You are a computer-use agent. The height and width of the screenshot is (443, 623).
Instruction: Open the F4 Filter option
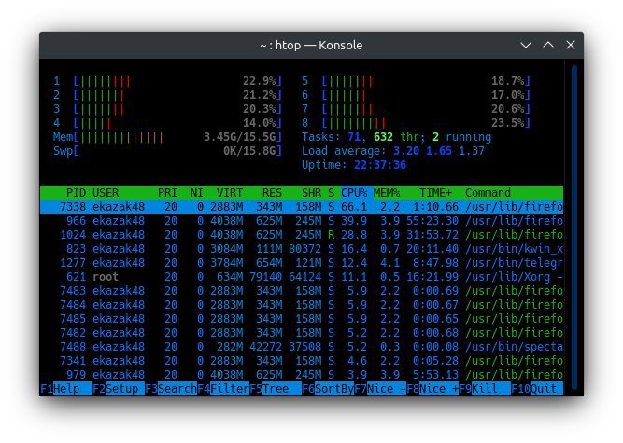[223, 389]
